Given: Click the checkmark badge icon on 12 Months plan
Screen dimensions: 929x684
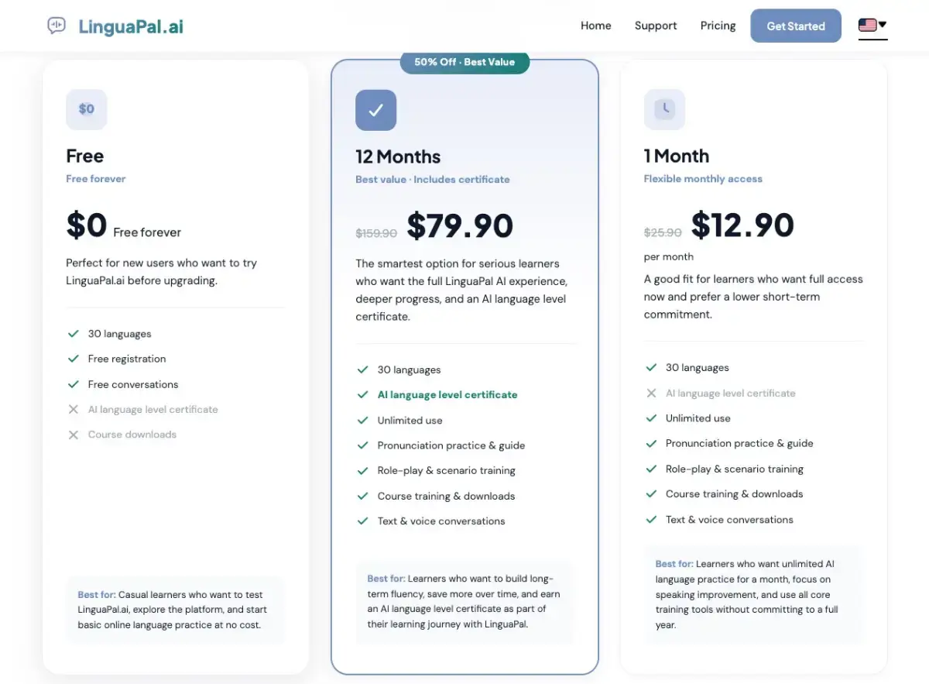Looking at the screenshot, I should (376, 110).
